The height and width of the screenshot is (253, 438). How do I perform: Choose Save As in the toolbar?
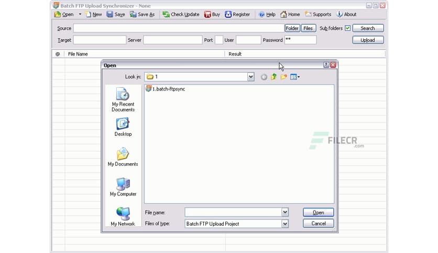(143, 15)
